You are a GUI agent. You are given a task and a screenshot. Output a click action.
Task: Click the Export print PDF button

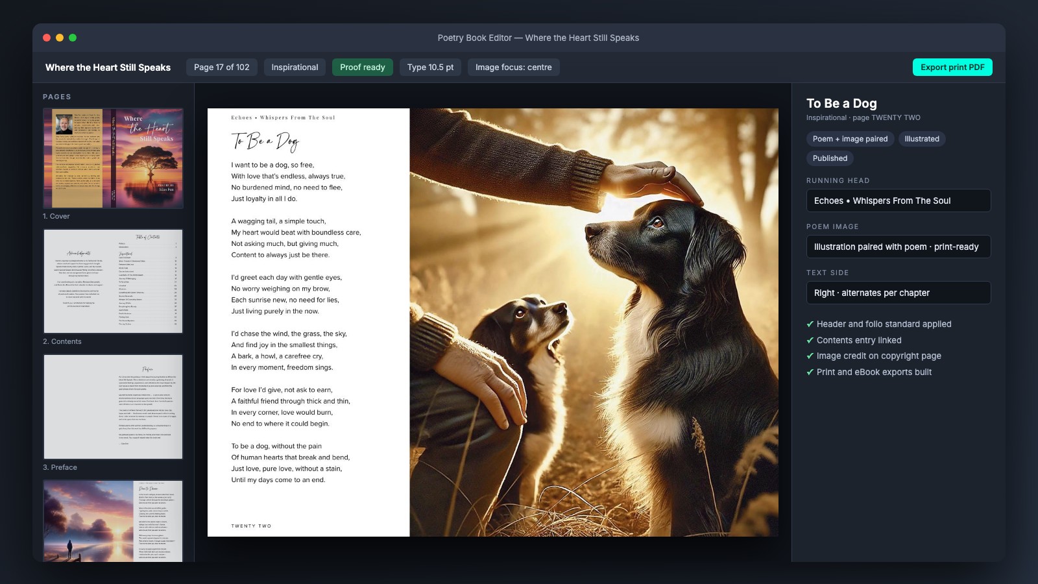click(x=952, y=67)
